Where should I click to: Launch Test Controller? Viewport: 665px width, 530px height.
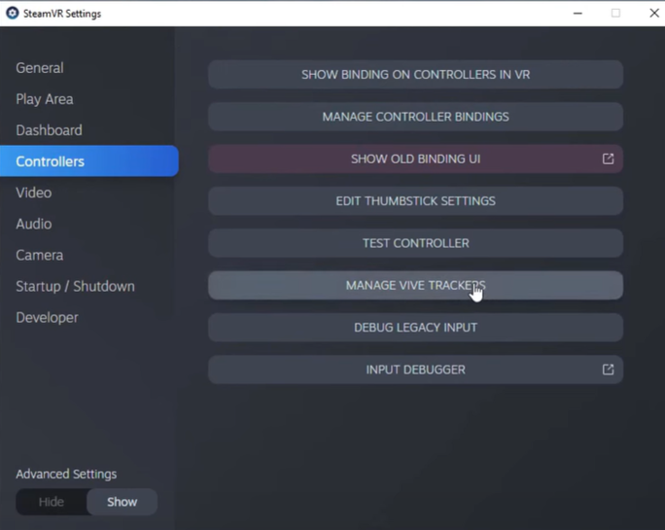point(416,243)
